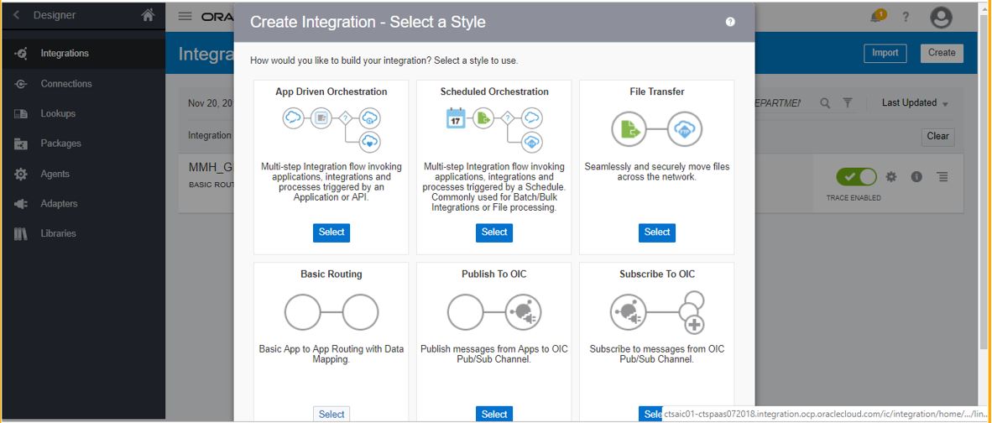992x423 pixels.
Task: Select Basic Routing style
Action: pyautogui.click(x=332, y=414)
